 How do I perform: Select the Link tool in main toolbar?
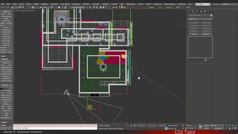[3, 7]
